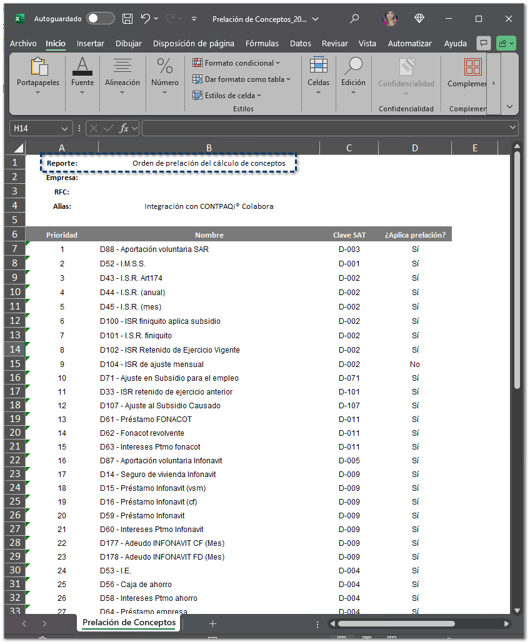This screenshot has height=644, width=530.
Task: Open the Insertar ribbon tab
Action: click(x=91, y=43)
